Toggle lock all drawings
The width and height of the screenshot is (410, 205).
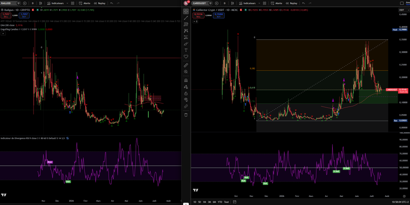coord(186,93)
